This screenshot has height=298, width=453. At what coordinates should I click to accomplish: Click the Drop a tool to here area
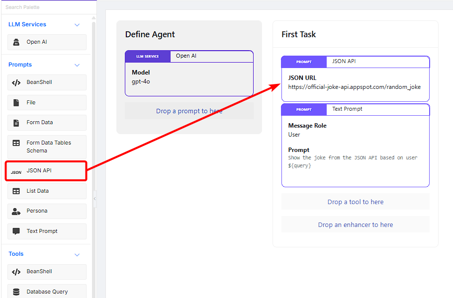coord(355,202)
